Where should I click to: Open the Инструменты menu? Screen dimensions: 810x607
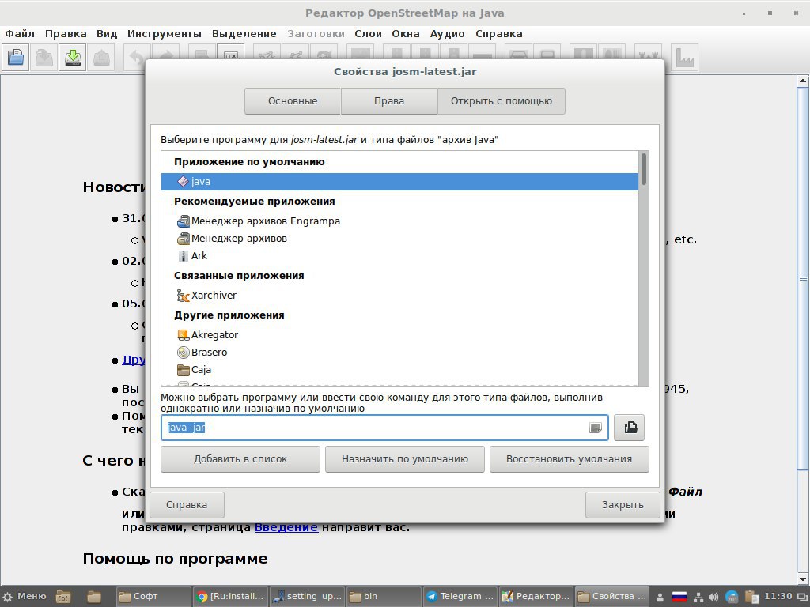pyautogui.click(x=165, y=33)
